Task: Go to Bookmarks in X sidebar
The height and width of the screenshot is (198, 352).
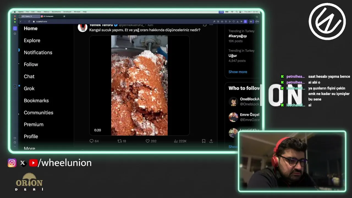Action: tap(36, 101)
